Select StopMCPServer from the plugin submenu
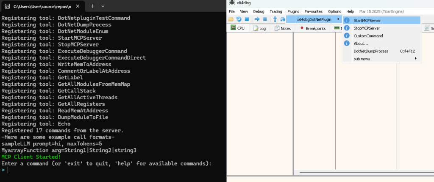This screenshot has width=434, height=182. click(x=382, y=28)
